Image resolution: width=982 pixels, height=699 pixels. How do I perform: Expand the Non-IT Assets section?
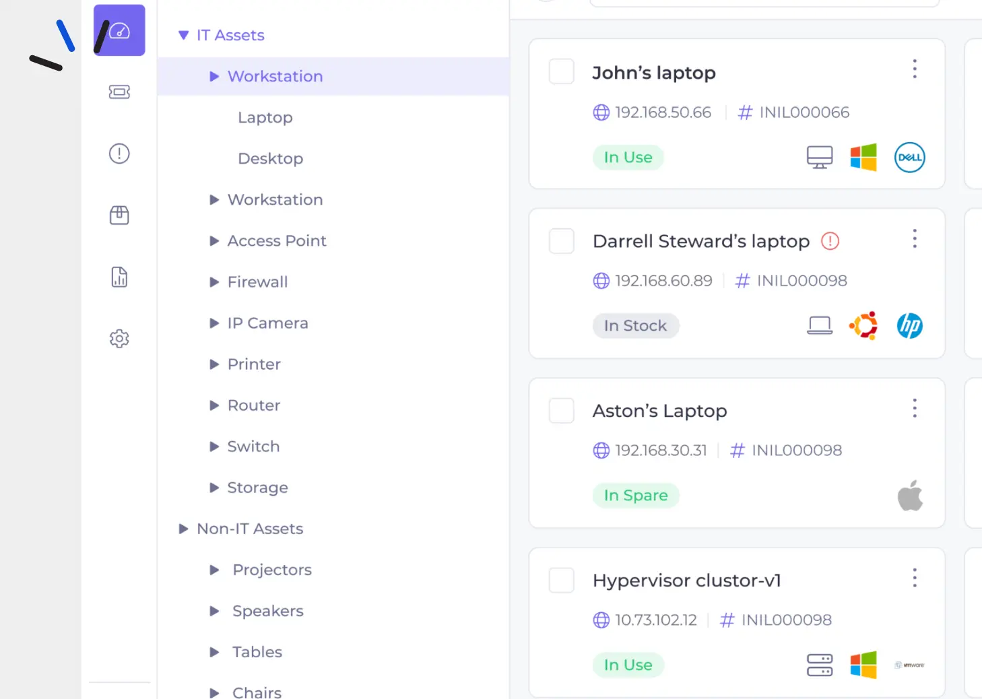pyautogui.click(x=183, y=529)
